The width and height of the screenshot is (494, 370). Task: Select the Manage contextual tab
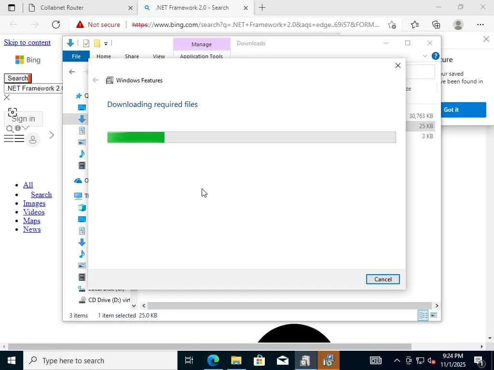[202, 44]
